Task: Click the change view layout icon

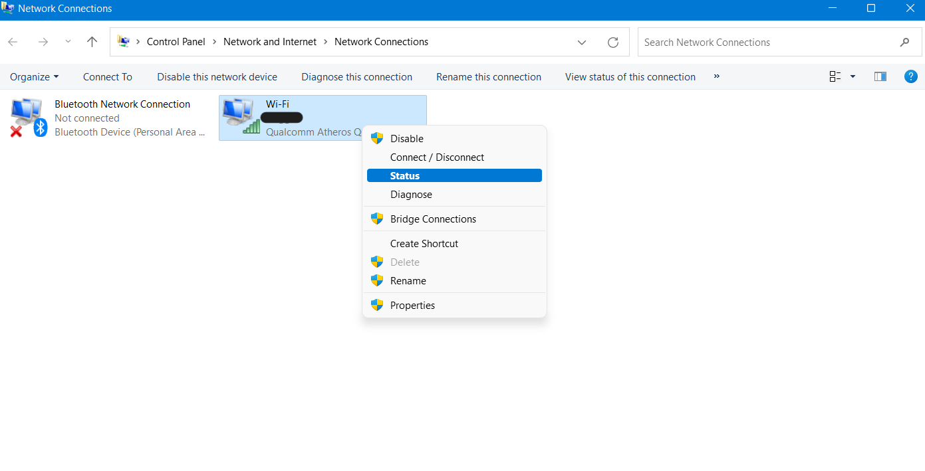Action: (x=835, y=76)
